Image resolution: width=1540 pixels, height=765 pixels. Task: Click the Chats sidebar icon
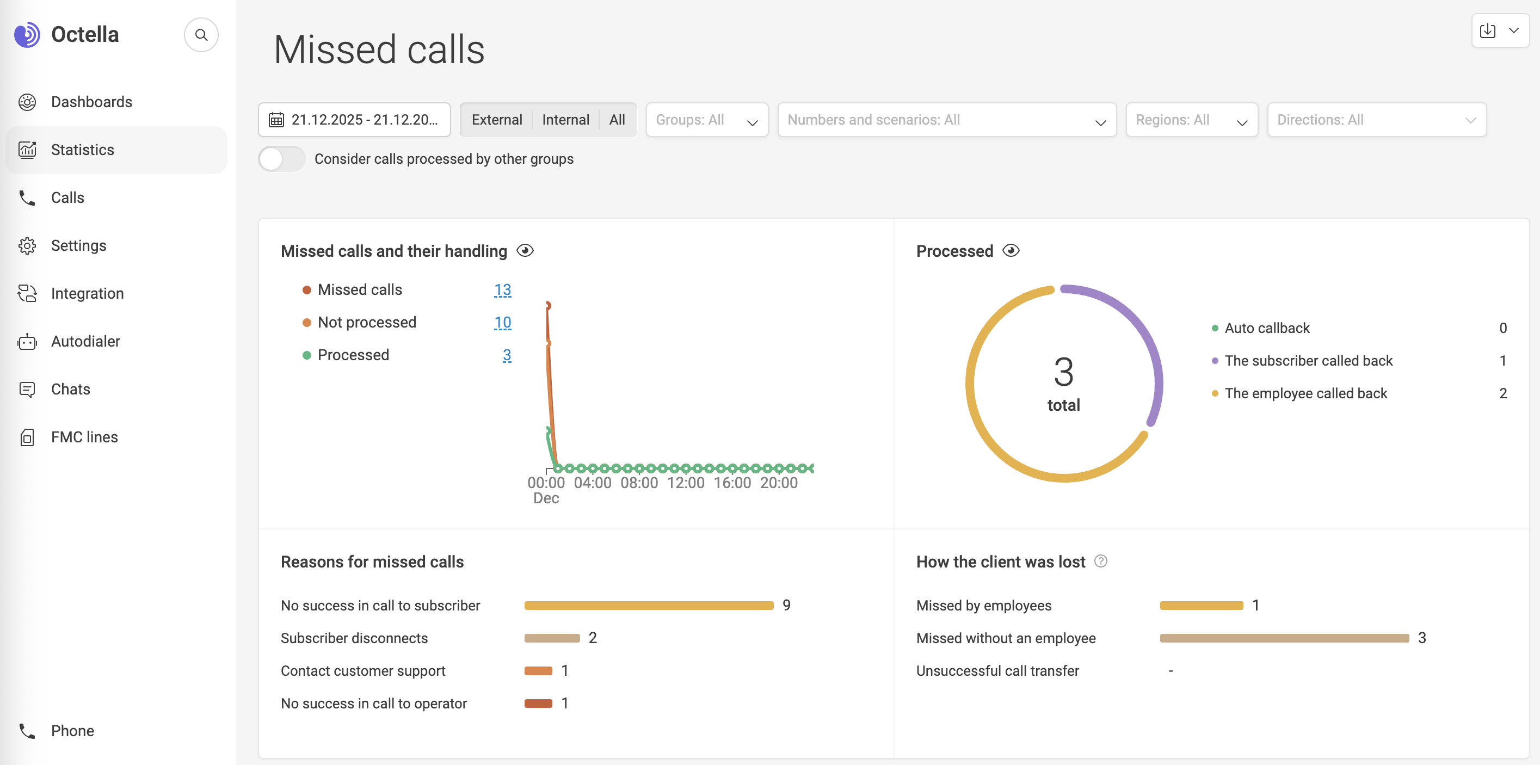point(27,389)
